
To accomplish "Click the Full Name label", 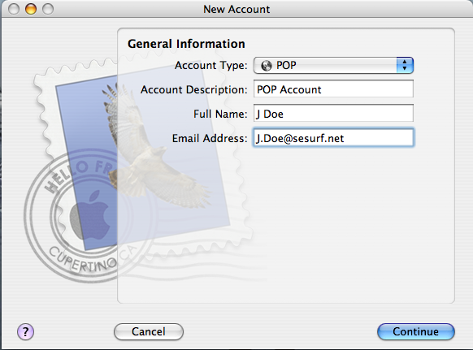I will pyautogui.click(x=220, y=114).
